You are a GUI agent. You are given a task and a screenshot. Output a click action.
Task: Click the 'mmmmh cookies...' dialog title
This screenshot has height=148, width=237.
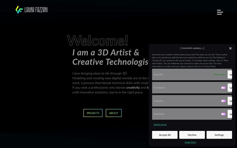coord(192,48)
